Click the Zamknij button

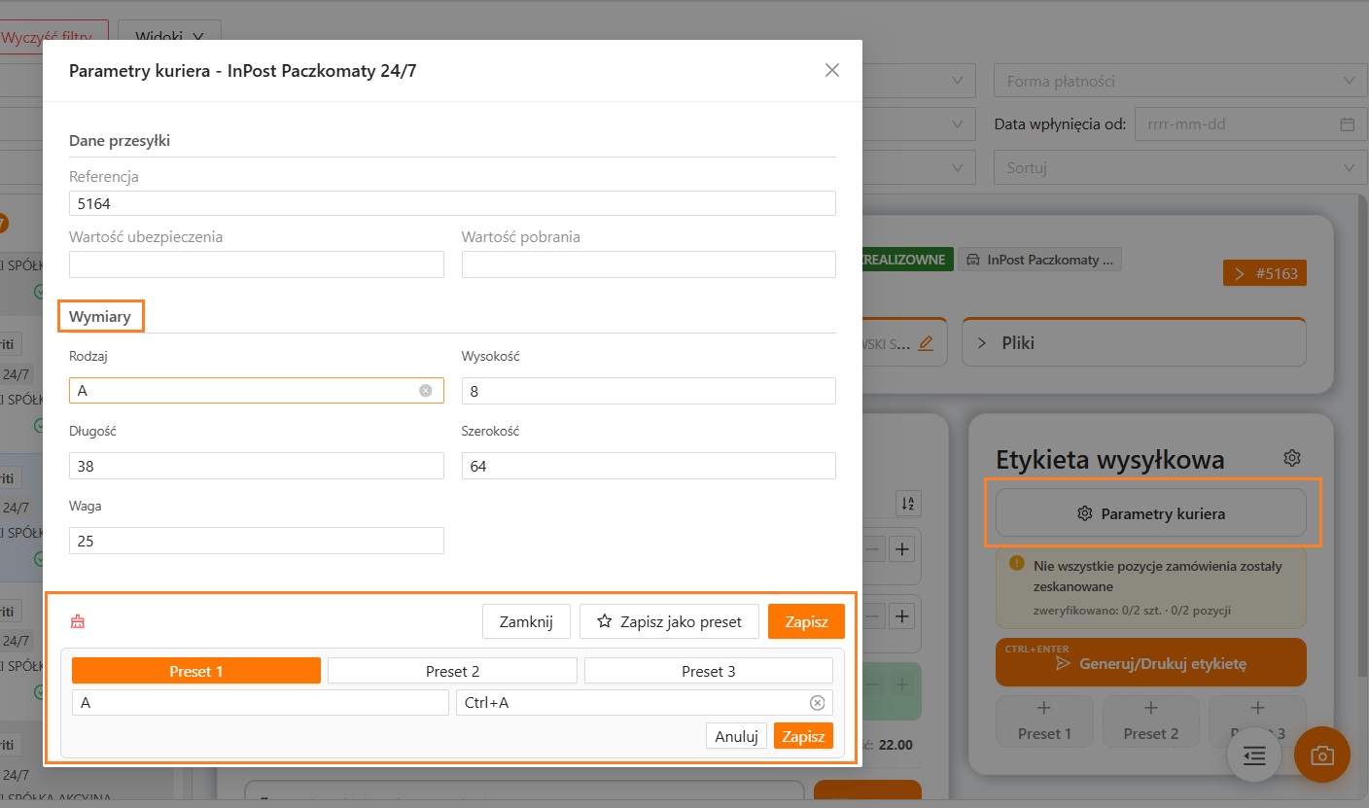pyautogui.click(x=526, y=622)
